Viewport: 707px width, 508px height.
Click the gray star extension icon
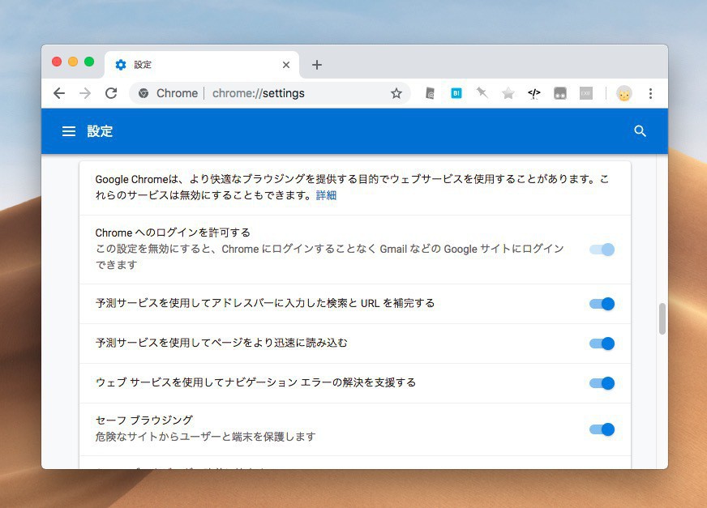[508, 93]
